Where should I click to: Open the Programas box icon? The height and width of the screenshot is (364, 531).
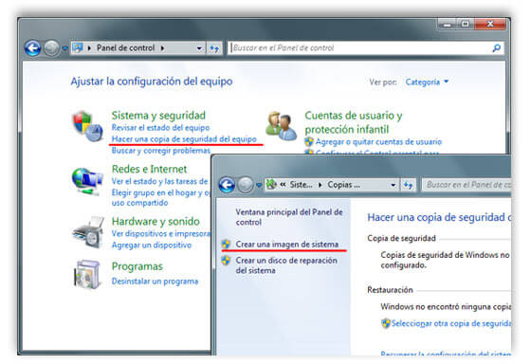pyautogui.click(x=87, y=275)
